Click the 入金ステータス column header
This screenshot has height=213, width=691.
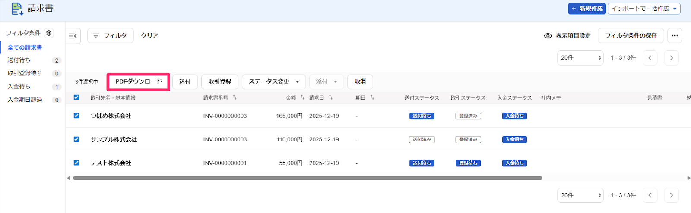514,98
